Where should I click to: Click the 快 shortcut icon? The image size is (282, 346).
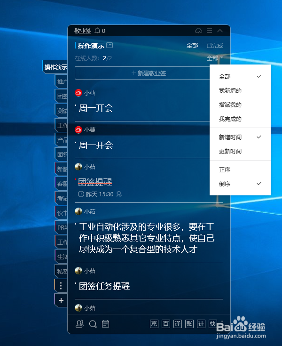212,324
